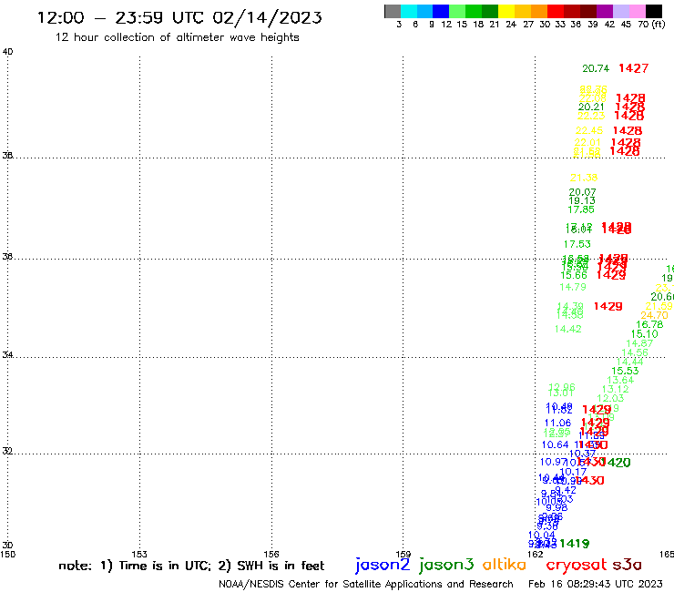674x592 pixels.
Task: Click the 14.79 wave height value
Action: pyautogui.click(x=573, y=287)
